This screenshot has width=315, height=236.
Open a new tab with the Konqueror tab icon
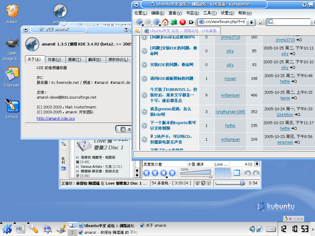(137, 31)
